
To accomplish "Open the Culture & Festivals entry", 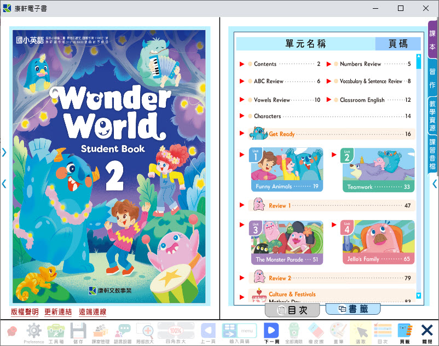I will [x=332, y=296].
